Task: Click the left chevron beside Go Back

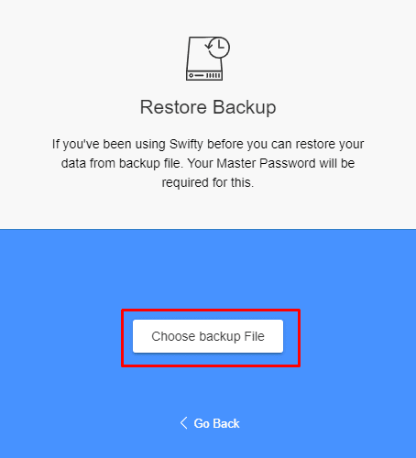Action: (183, 423)
